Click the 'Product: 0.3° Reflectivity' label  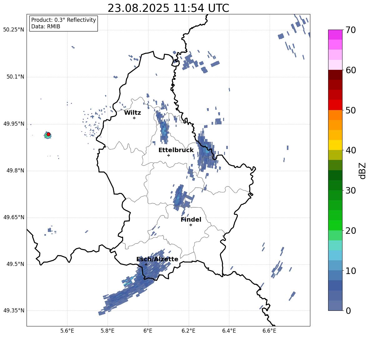click(x=63, y=20)
